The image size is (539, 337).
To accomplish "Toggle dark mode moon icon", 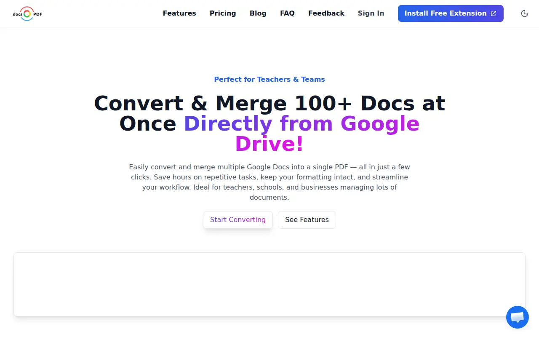I will (x=525, y=13).
